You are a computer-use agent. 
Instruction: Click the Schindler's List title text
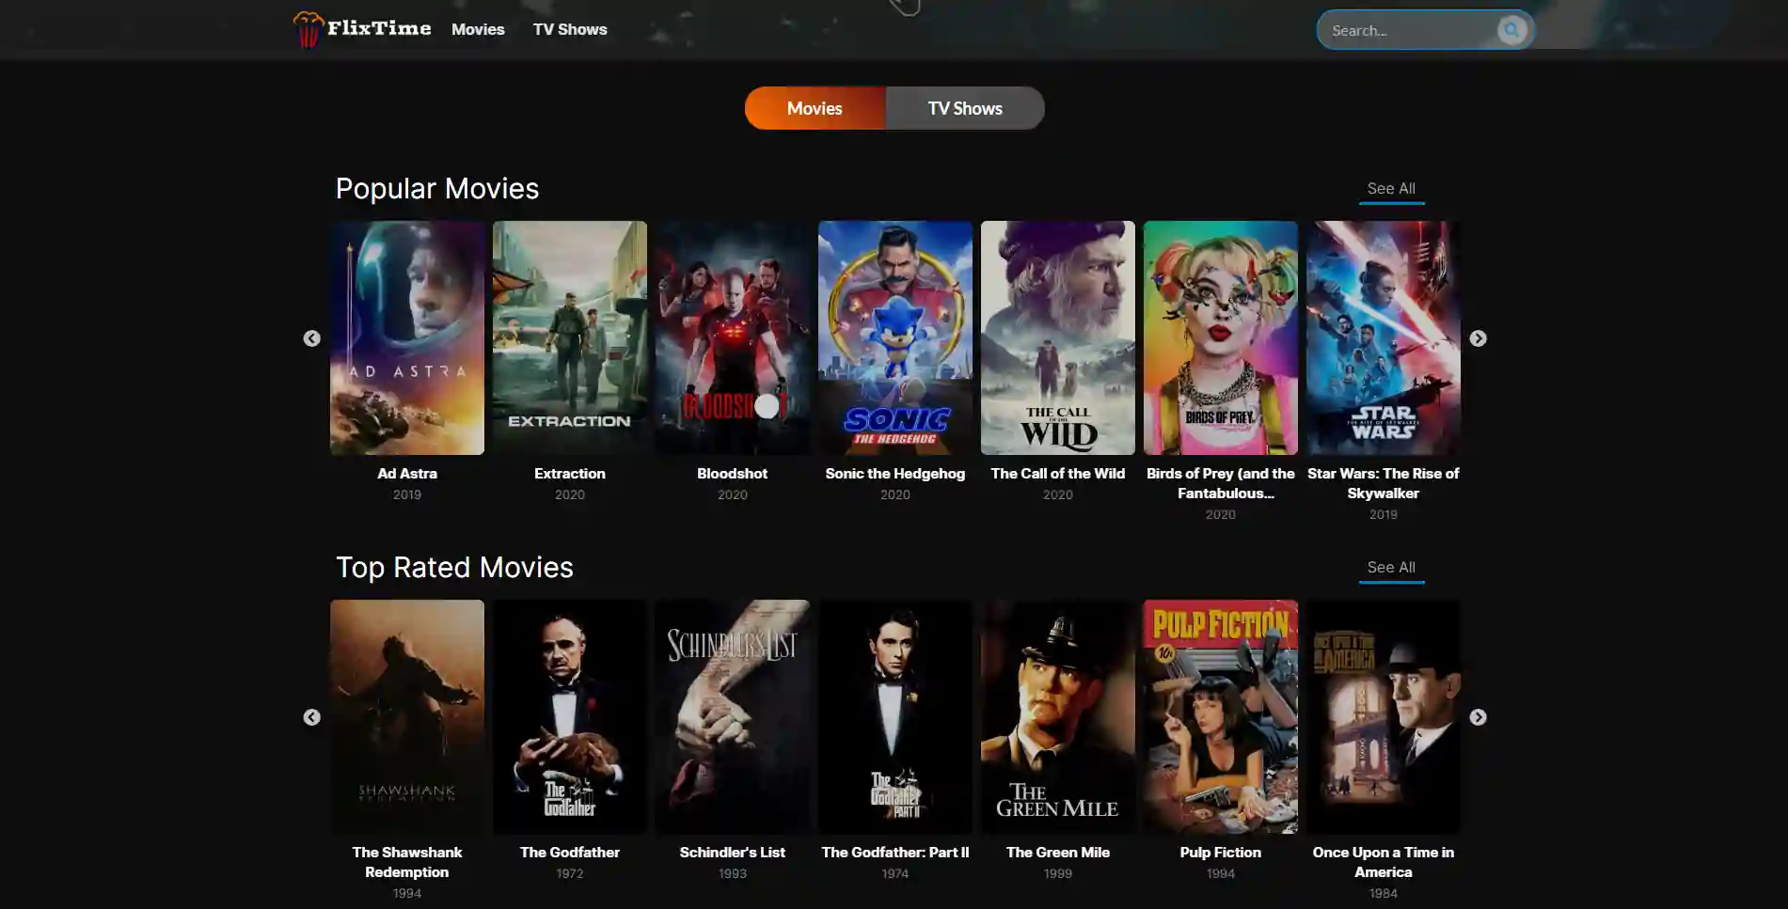click(x=733, y=853)
